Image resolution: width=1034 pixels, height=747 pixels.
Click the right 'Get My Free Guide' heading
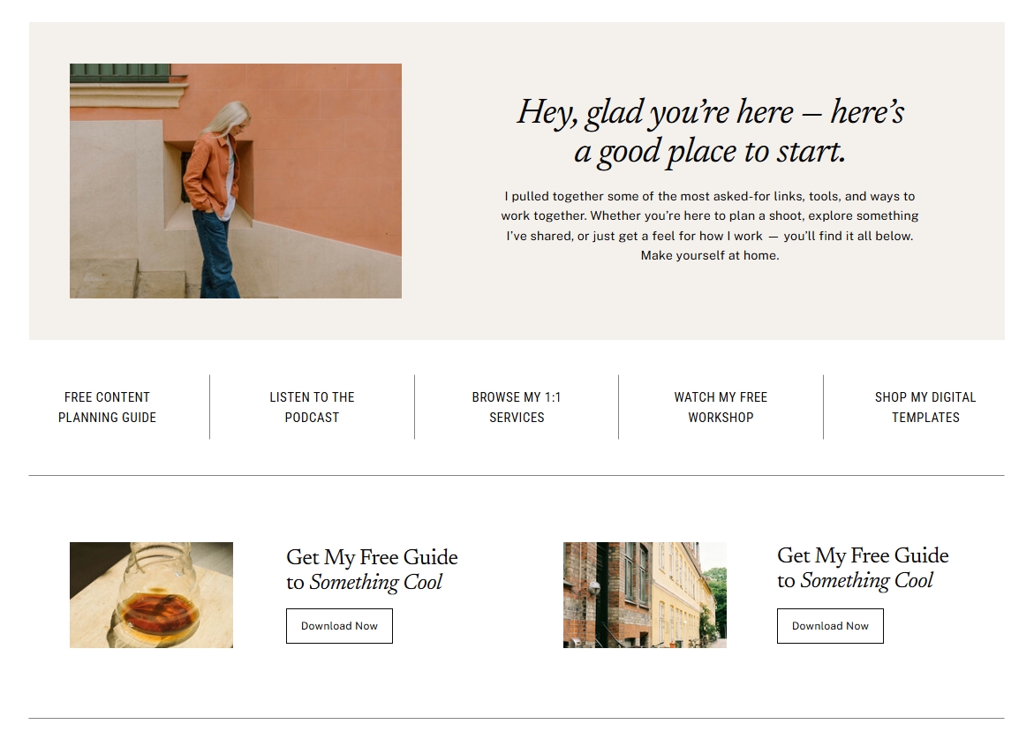tap(863, 555)
